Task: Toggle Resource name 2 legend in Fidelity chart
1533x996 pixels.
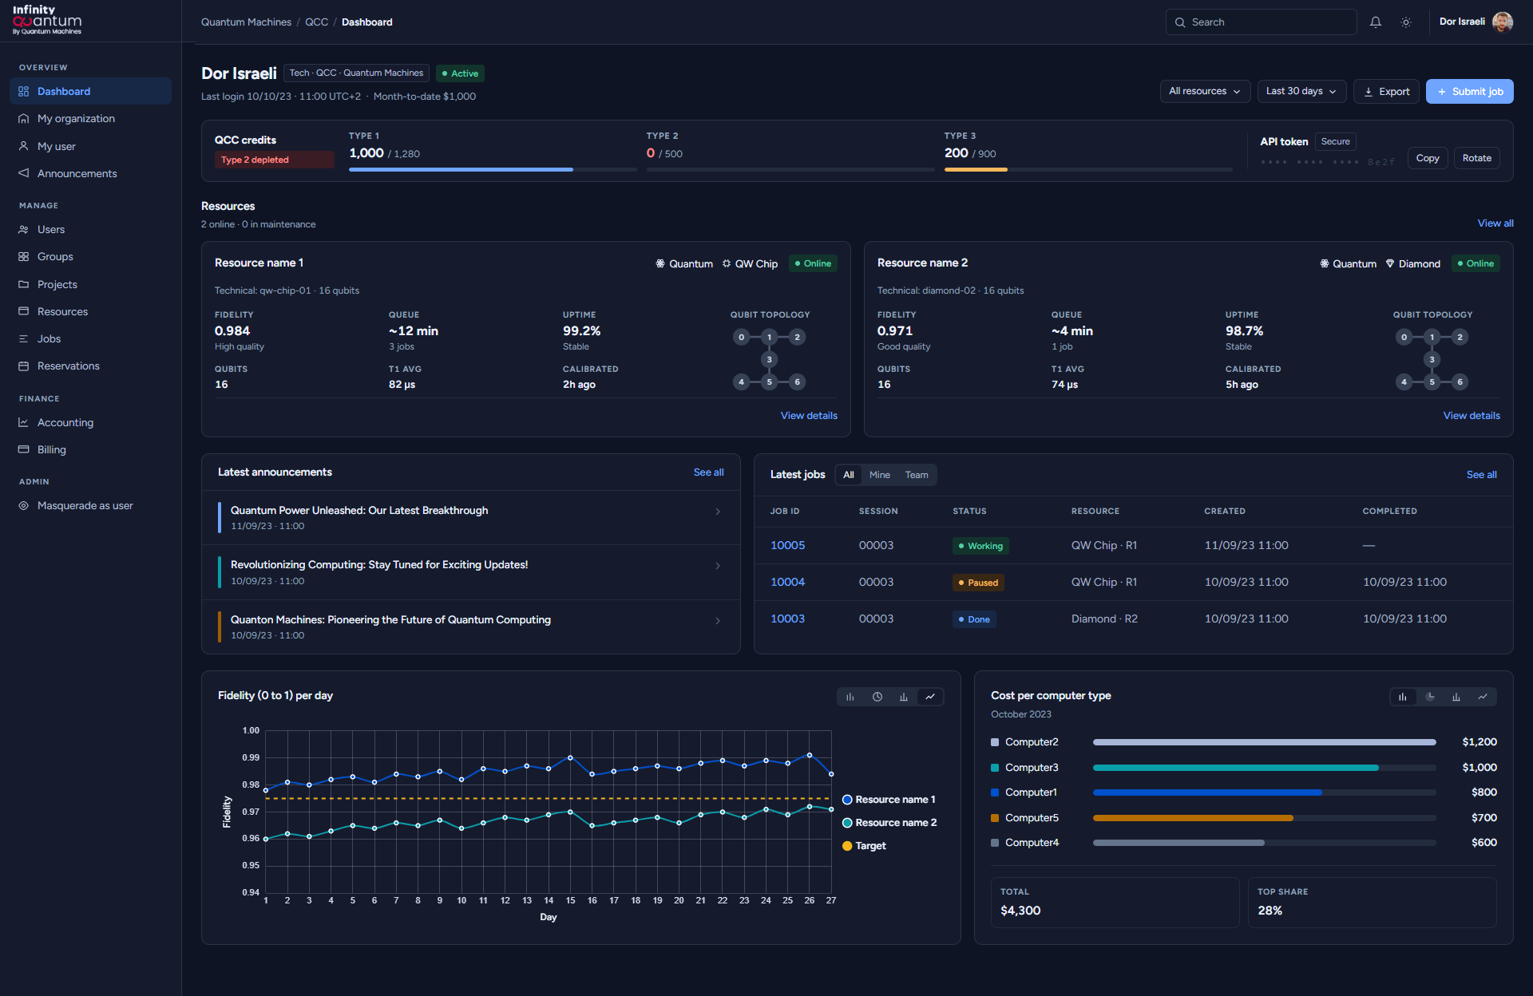Action: point(889,823)
